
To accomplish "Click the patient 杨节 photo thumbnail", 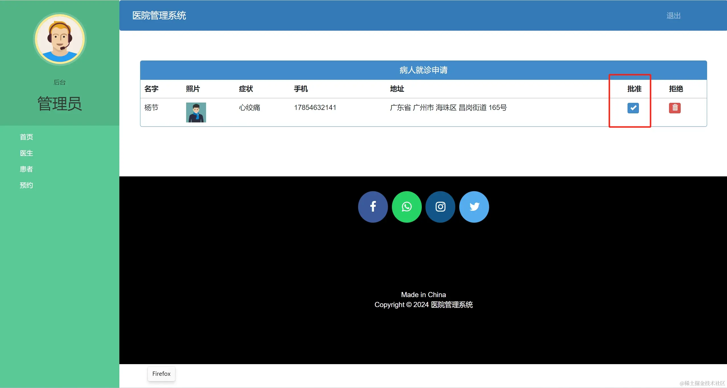I will point(196,112).
